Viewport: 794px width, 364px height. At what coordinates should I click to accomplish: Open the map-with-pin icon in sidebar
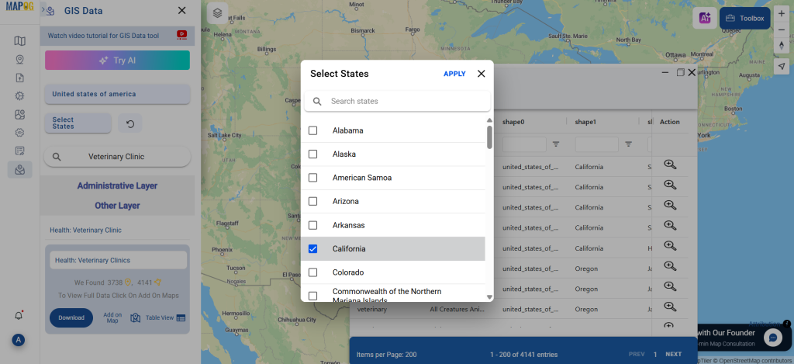point(19,114)
